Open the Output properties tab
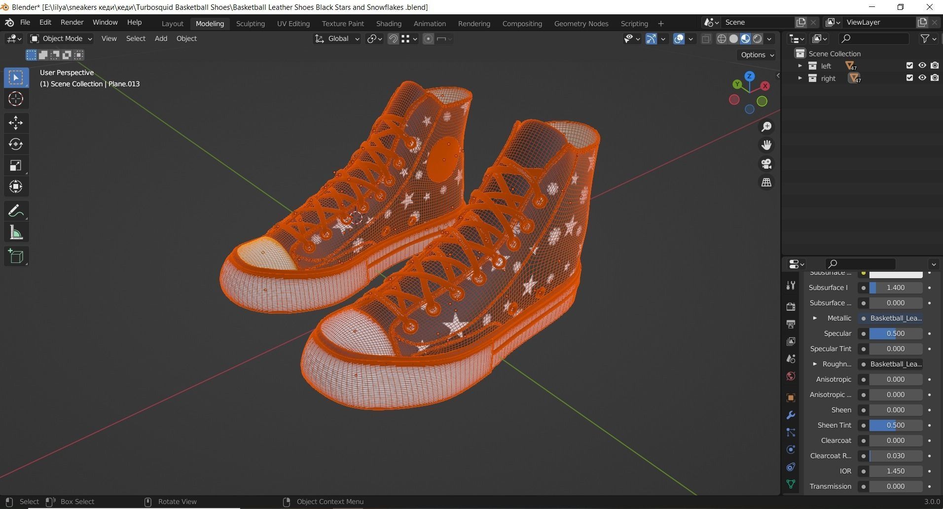Screen dimensions: 943x509 tap(791, 324)
